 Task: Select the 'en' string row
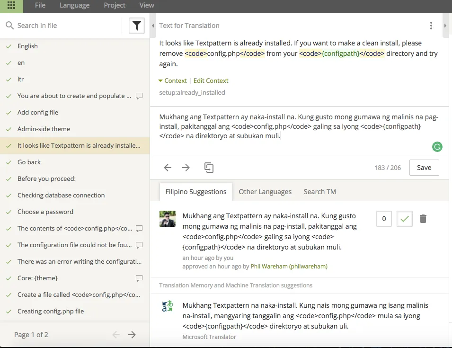75,63
